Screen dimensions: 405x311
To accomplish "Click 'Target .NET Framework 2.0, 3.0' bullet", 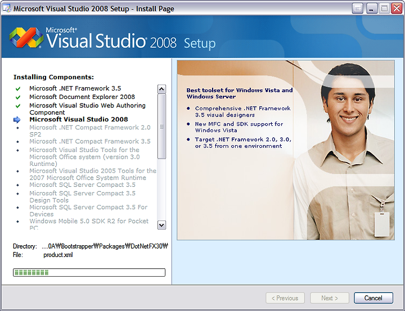I will (243, 143).
